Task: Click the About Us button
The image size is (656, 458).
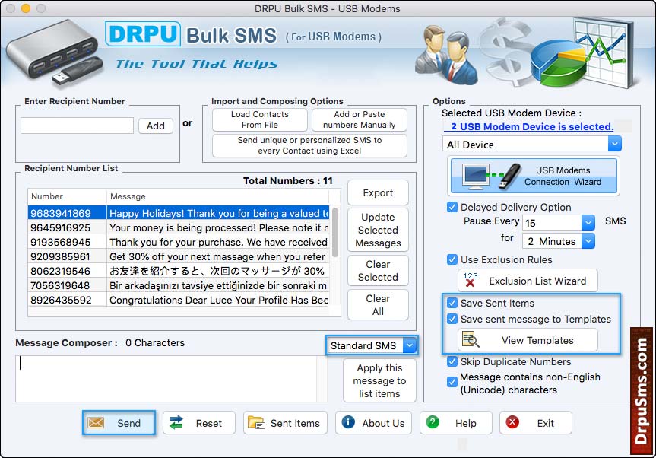Action: point(373,423)
